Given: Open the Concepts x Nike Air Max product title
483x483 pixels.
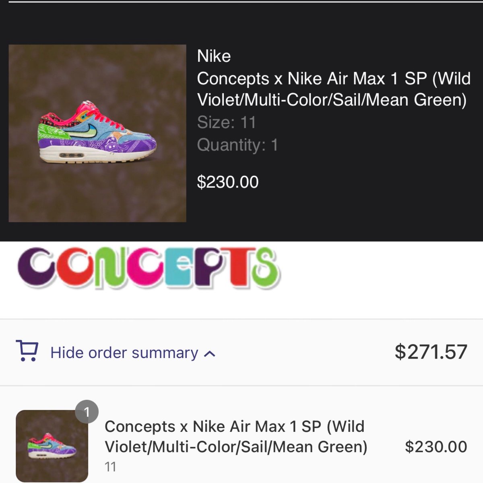Looking at the screenshot, I should pos(334,89).
